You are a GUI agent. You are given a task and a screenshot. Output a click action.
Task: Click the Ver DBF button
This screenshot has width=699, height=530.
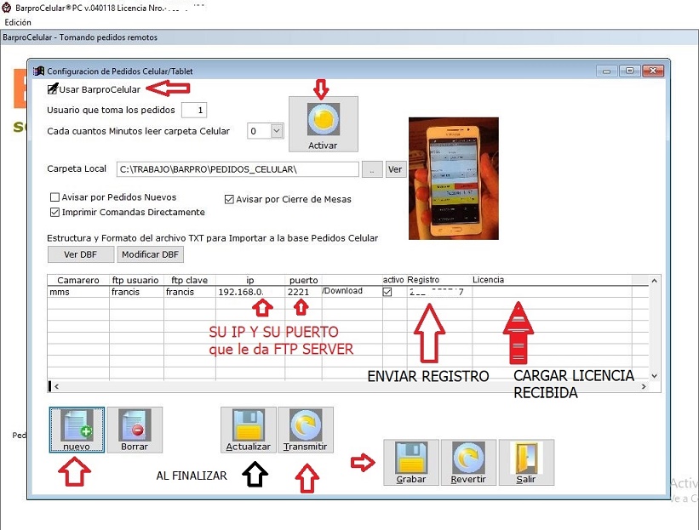(81, 254)
